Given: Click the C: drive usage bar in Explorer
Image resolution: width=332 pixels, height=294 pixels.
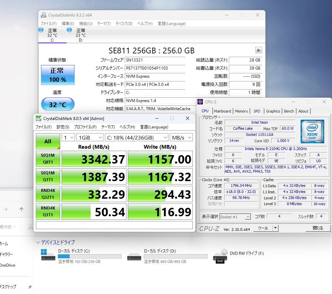Looking at the screenshot, I should pyautogui.click(x=90, y=256).
